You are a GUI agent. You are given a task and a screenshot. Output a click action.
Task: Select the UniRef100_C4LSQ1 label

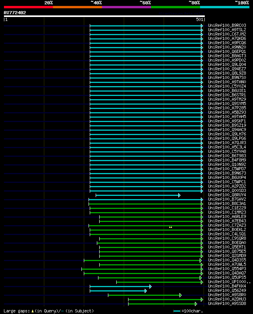click(227, 234)
